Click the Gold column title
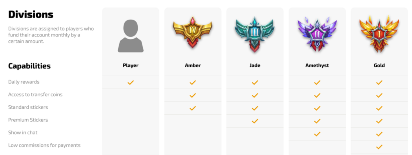 pos(379,66)
